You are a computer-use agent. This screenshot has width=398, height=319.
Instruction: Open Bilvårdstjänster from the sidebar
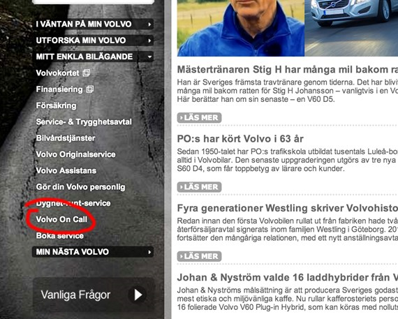[66, 138]
